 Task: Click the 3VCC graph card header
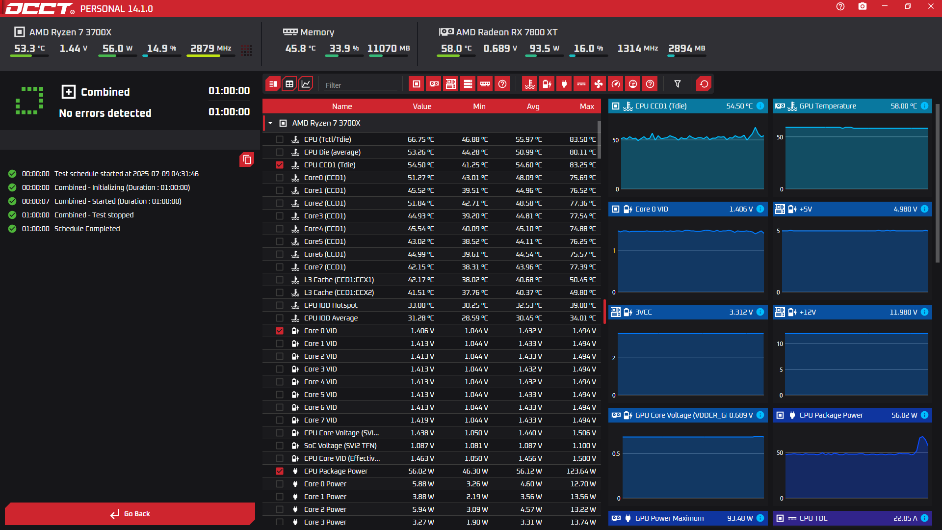(688, 312)
